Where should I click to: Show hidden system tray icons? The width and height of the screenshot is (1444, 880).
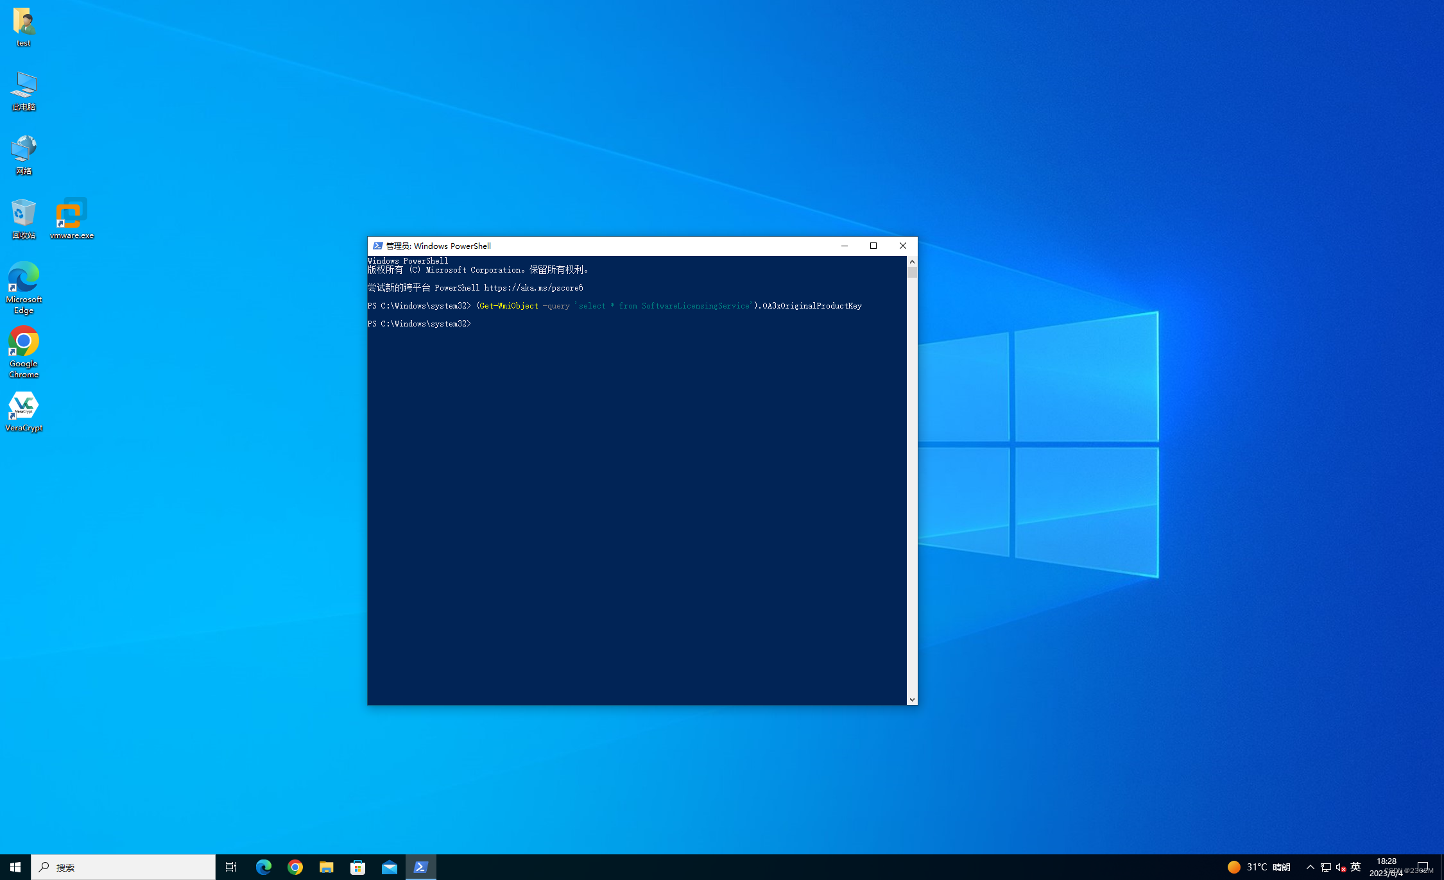[x=1311, y=867]
